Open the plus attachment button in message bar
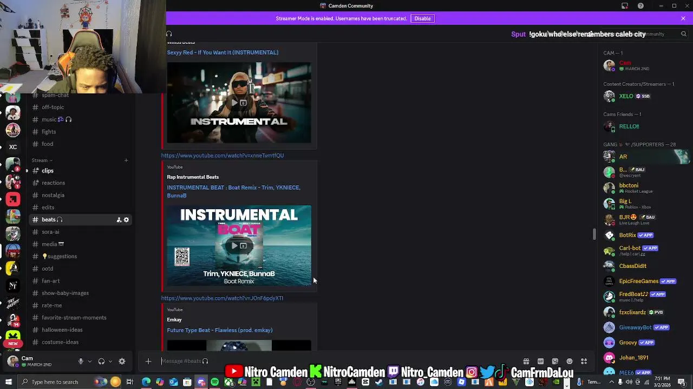 [x=148, y=361]
